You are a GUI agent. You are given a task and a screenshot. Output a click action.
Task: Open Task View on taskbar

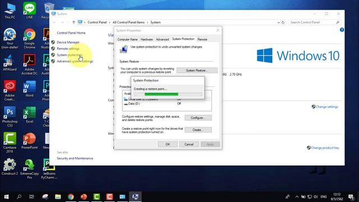[32, 197]
